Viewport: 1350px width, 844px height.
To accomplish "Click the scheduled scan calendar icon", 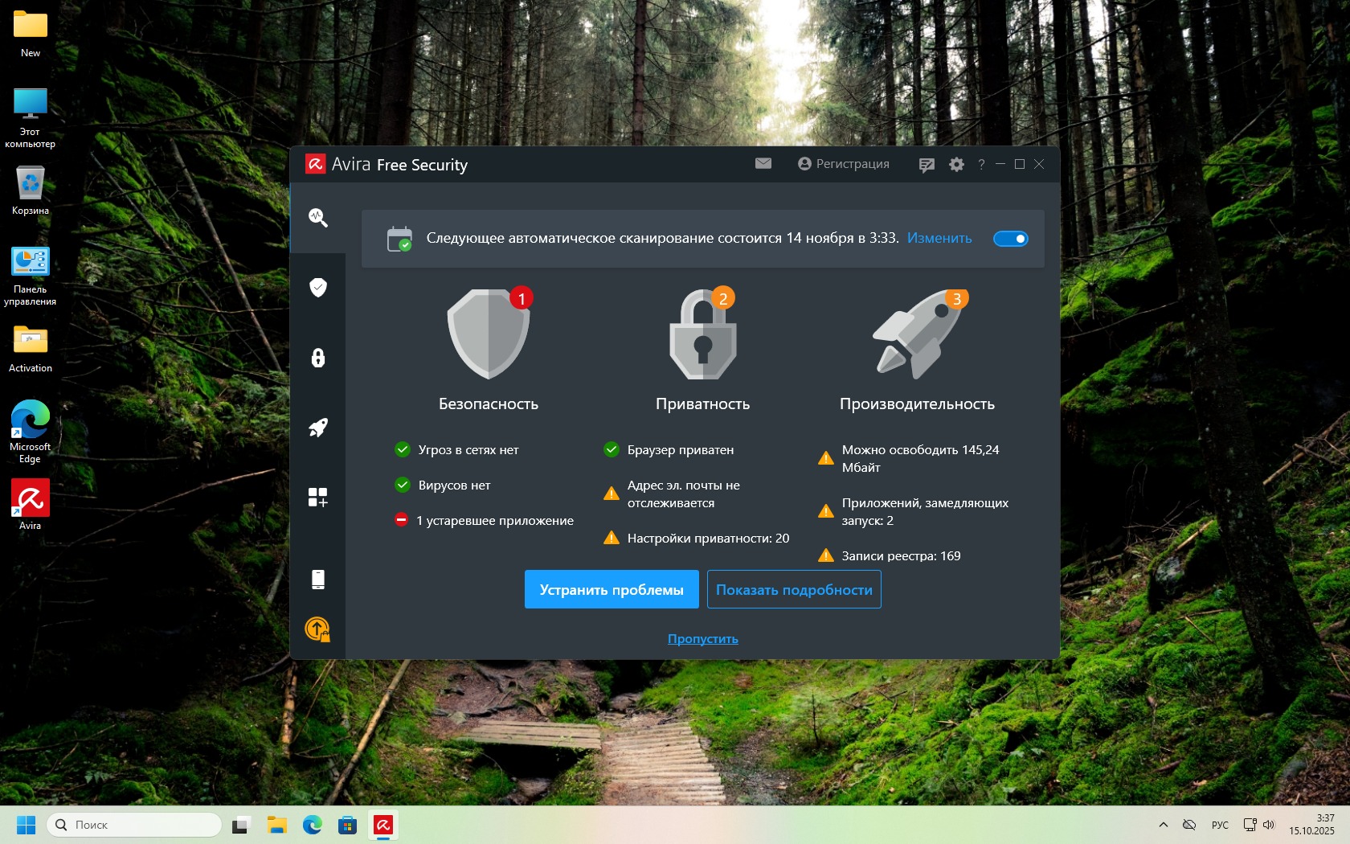I will [x=399, y=239].
